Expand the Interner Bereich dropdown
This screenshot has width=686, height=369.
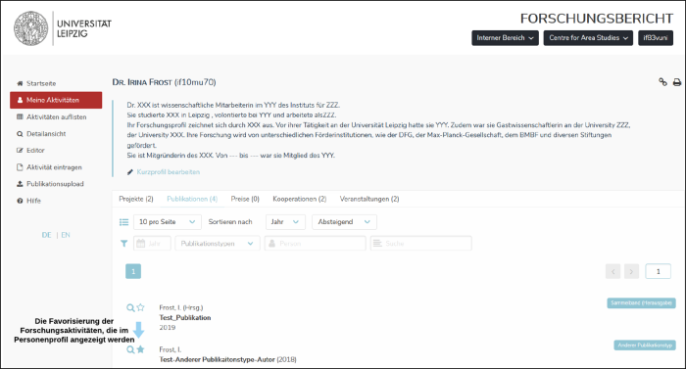coord(505,38)
